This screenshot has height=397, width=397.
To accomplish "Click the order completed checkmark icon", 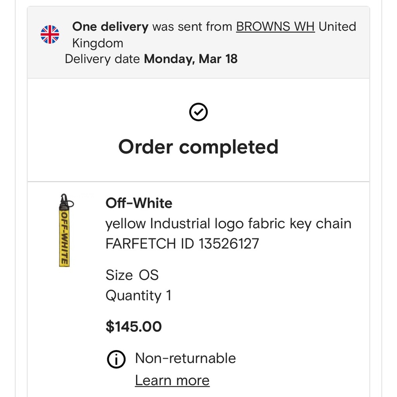I will (198, 112).
